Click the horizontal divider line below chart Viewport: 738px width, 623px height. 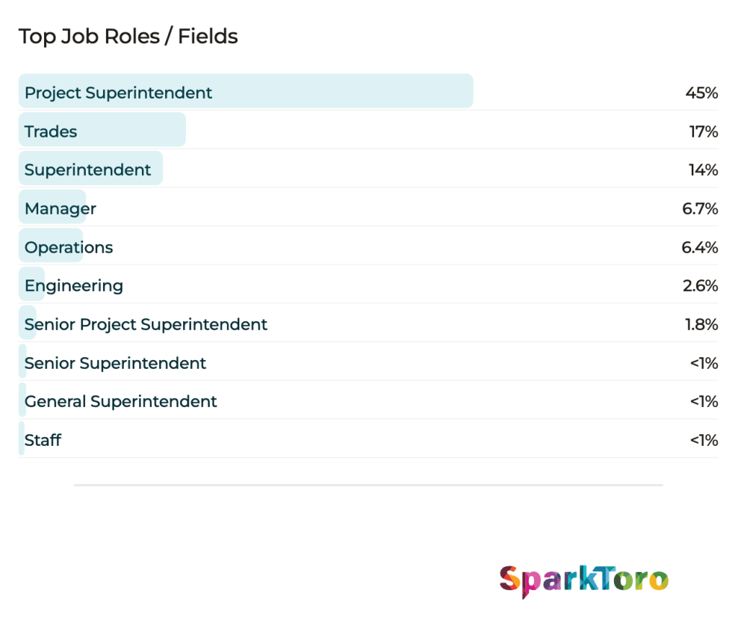click(368, 485)
